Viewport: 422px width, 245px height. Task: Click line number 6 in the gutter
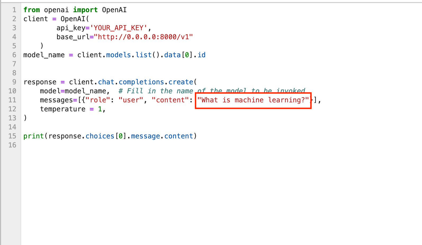pyautogui.click(x=14, y=55)
